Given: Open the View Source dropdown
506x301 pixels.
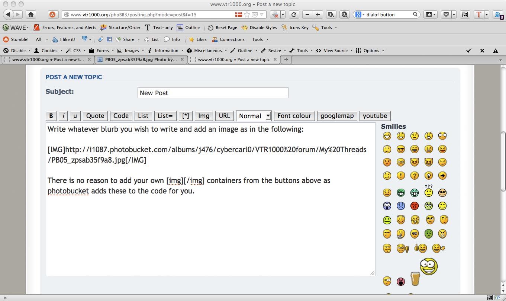Looking at the screenshot, I should pos(334,51).
